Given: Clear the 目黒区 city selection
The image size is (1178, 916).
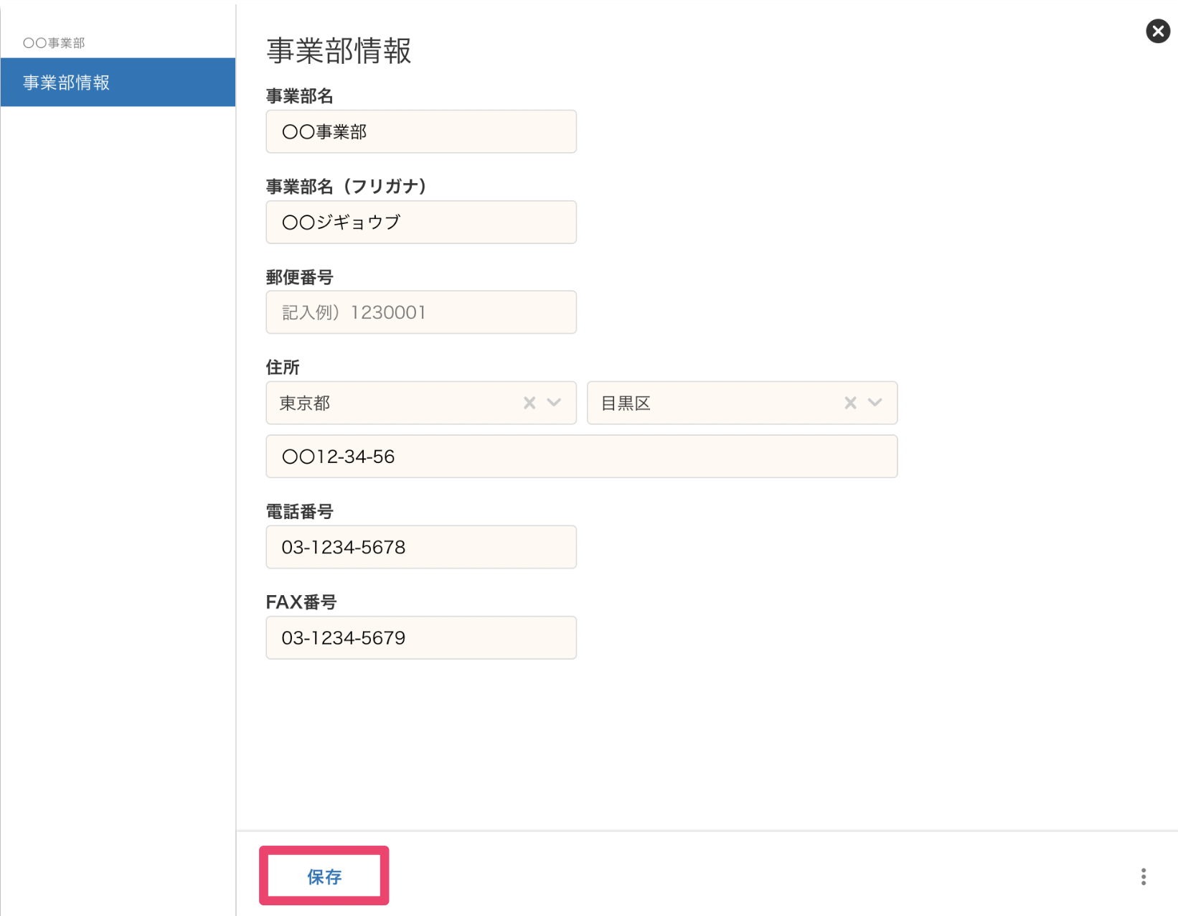Looking at the screenshot, I should pyautogui.click(x=850, y=403).
